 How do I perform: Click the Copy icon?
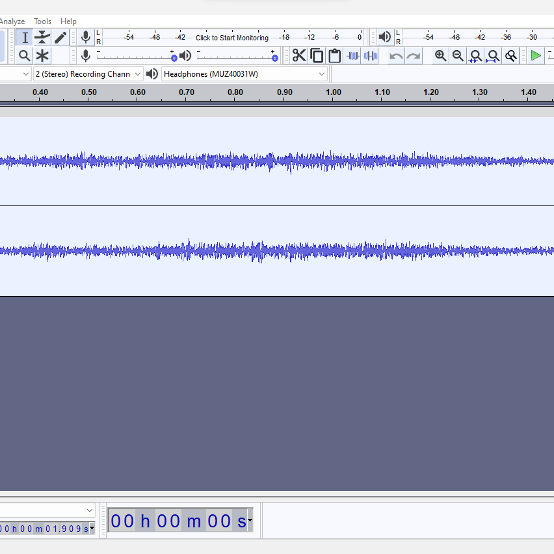pos(317,56)
